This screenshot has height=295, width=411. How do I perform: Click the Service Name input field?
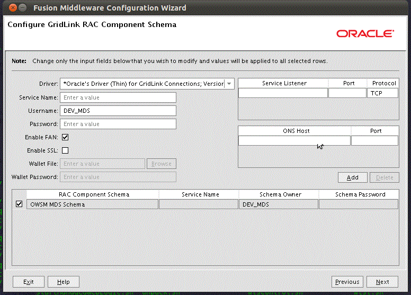pos(118,97)
